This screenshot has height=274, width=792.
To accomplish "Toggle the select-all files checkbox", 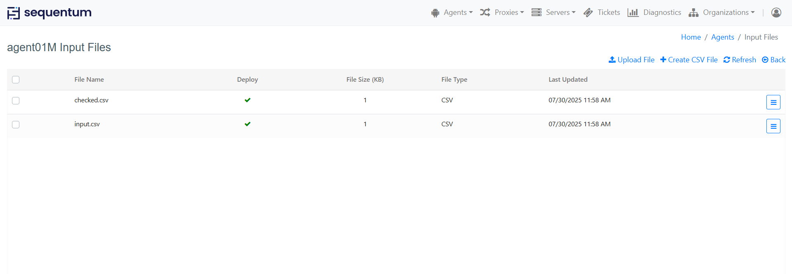I will (16, 80).
